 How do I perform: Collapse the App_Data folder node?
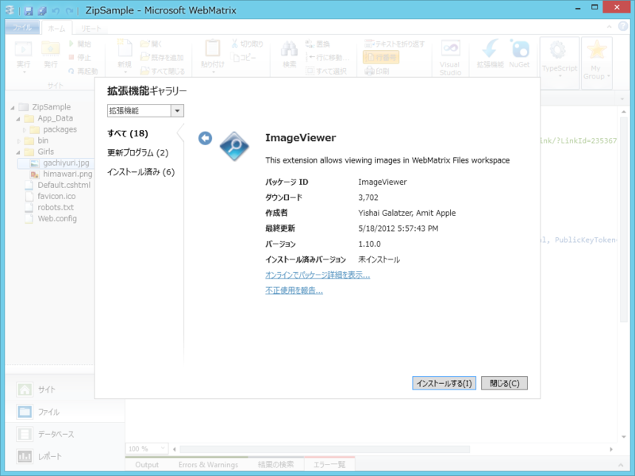(18, 118)
